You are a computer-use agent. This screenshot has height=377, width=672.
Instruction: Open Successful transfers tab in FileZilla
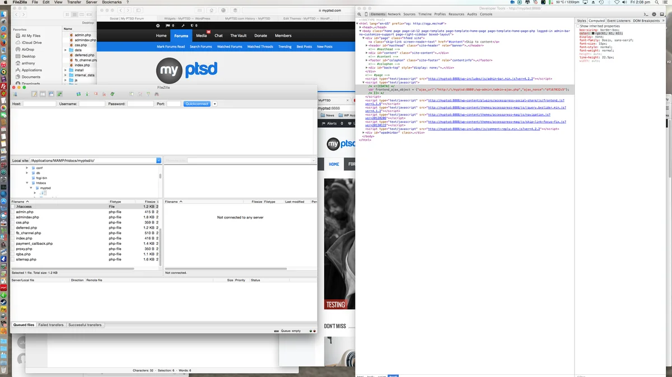tap(85, 325)
